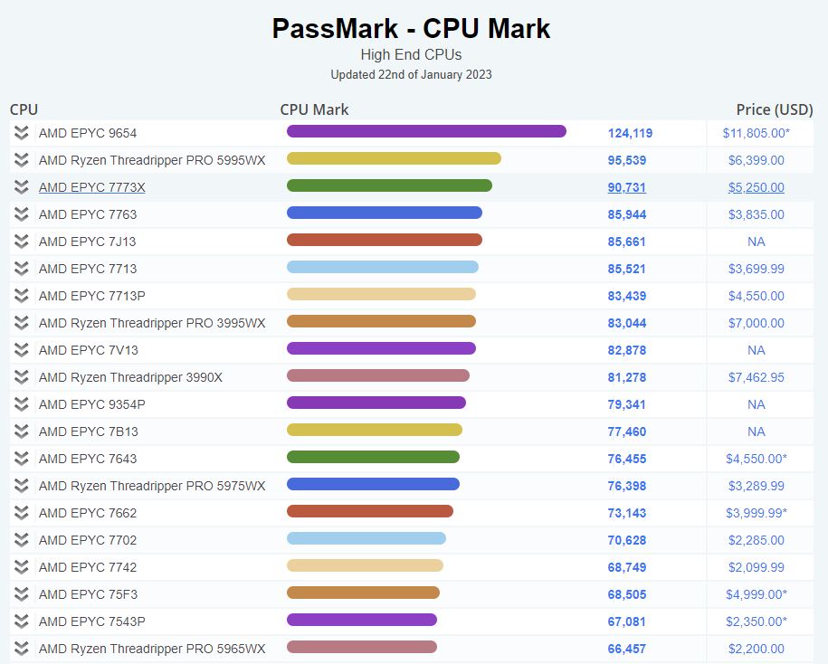
Task: Expand details for AMD EPYC 9654
Action: 20,133
